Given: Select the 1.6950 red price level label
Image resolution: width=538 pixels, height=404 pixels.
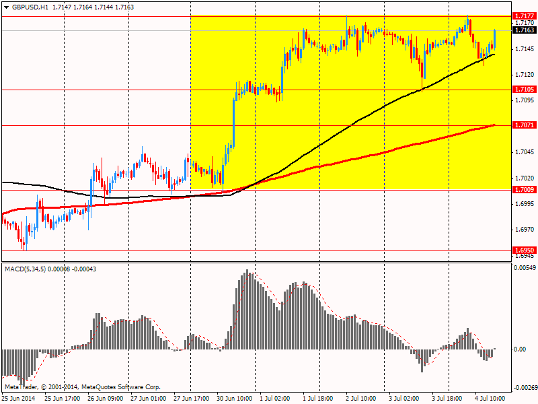Looking at the screenshot, I should [525, 250].
